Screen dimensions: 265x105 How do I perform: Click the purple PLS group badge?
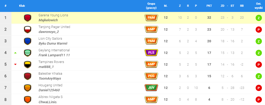click(x=151, y=53)
